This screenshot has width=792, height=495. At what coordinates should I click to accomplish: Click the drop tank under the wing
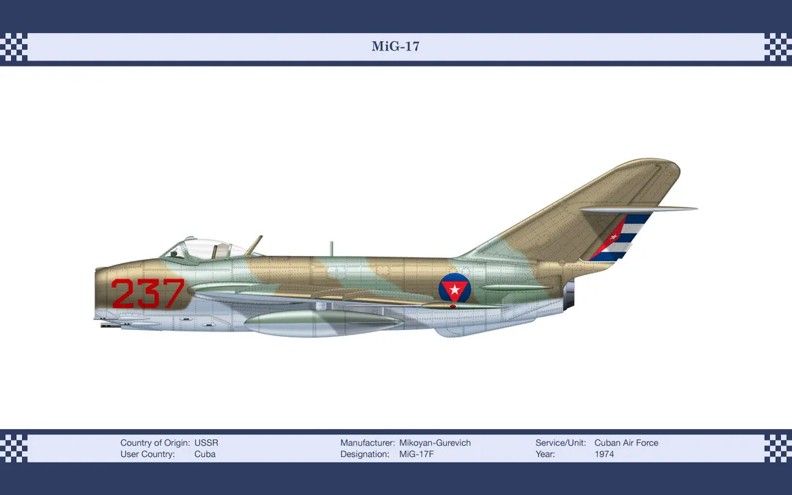tap(323, 323)
